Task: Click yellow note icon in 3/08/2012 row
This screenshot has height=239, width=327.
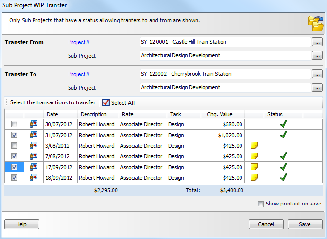Action: tap(254, 146)
